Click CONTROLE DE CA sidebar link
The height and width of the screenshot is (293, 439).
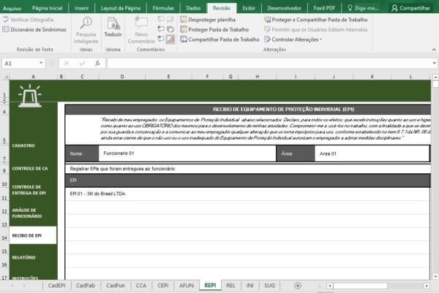pyautogui.click(x=30, y=169)
